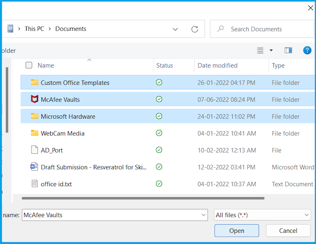Sort by the Date modified column header
This screenshot has width=316, height=244.
pos(217,65)
